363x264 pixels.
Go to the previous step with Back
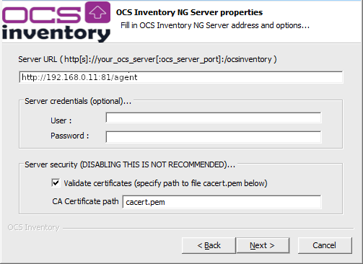point(209,245)
